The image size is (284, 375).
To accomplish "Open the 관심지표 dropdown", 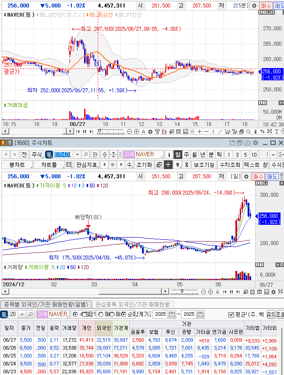I will click(x=87, y=165).
